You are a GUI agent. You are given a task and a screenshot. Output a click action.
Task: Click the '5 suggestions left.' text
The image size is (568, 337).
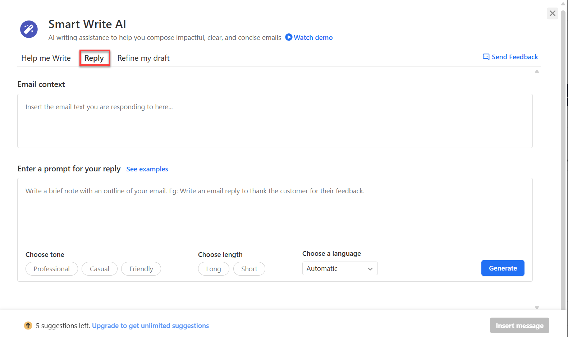pos(63,326)
